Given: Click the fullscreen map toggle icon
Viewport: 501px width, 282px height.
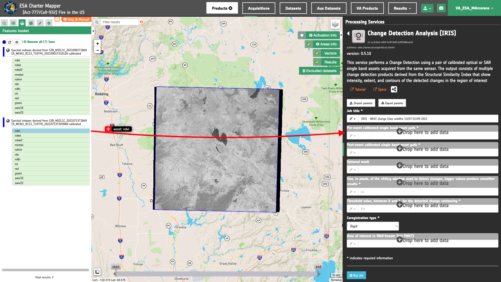Looking at the screenshot, I should point(97,272).
